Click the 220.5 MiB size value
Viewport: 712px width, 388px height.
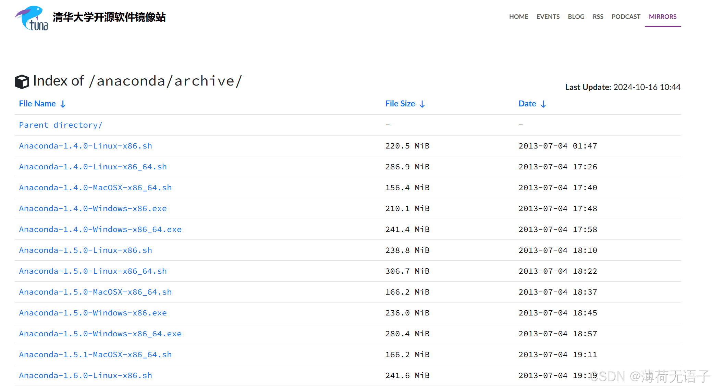pyautogui.click(x=407, y=146)
